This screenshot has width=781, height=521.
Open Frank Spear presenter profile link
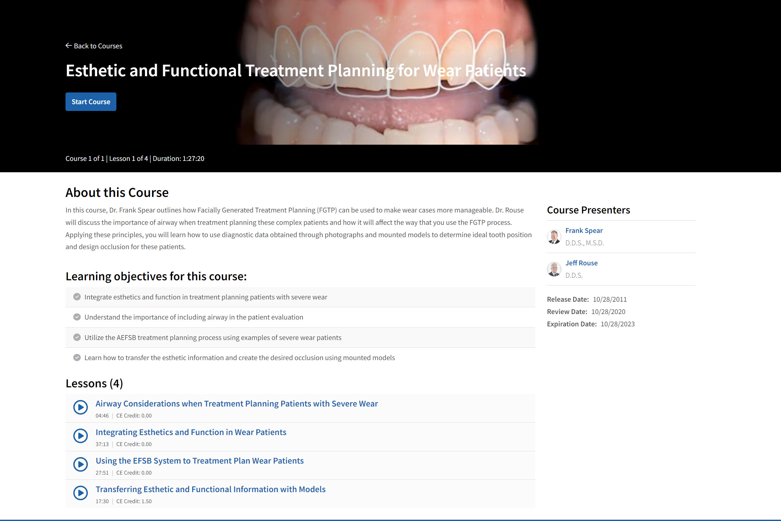(x=584, y=230)
